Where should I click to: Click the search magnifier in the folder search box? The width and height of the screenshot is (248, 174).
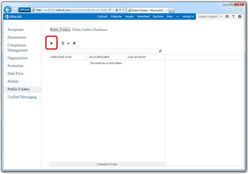click(160, 51)
